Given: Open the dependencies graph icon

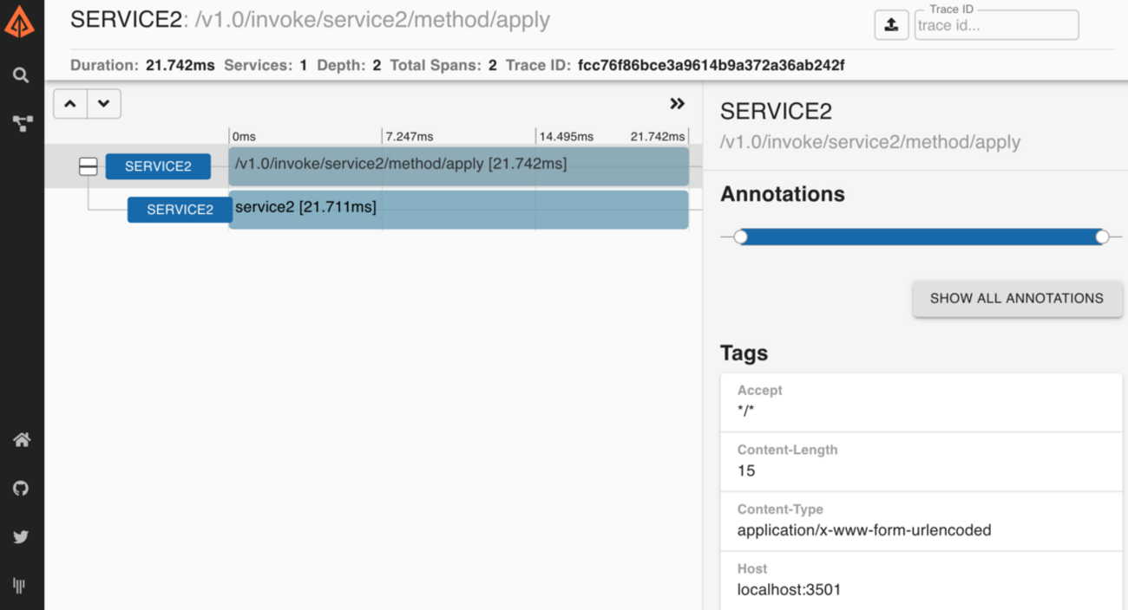Looking at the screenshot, I should [x=22, y=124].
